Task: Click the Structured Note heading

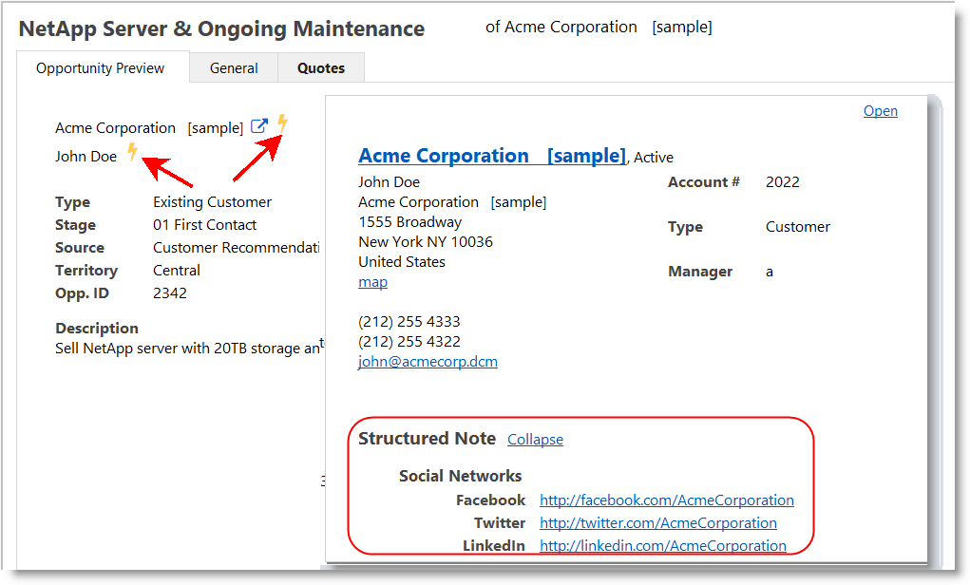Action: pos(427,439)
